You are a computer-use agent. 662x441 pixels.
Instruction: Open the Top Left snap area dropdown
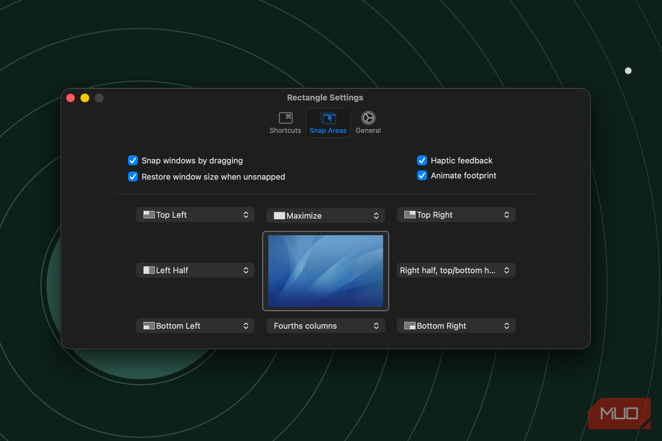click(195, 215)
